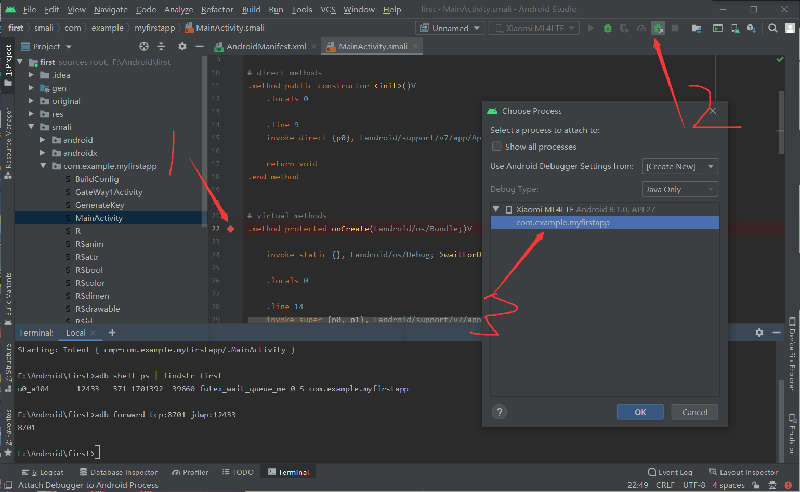Click the user account avatar icon
800x492 pixels.
point(790,28)
